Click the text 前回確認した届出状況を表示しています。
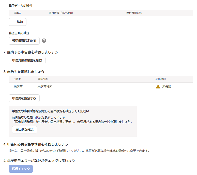This screenshot has height=175, width=197. 40,117
